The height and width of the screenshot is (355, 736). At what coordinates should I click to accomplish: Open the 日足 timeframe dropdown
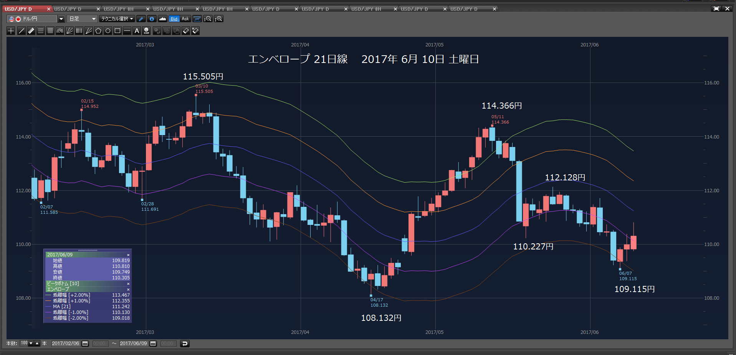click(x=82, y=19)
